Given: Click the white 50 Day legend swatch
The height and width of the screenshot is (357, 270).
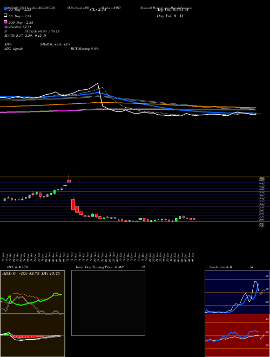Looking at the screenshot, I should click(5, 16).
